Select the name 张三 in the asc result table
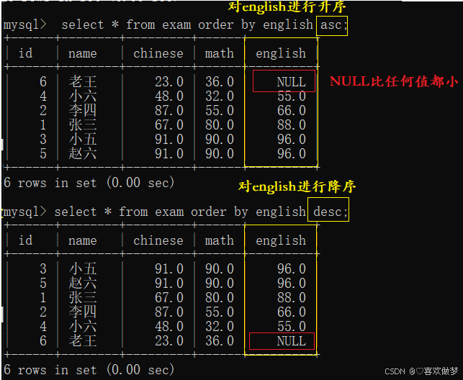The height and width of the screenshot is (380, 463). pos(83,125)
